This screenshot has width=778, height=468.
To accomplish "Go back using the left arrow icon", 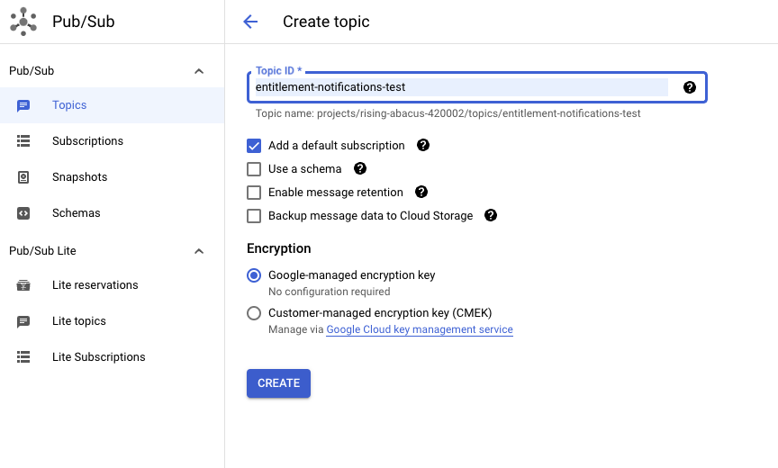I will tap(250, 22).
